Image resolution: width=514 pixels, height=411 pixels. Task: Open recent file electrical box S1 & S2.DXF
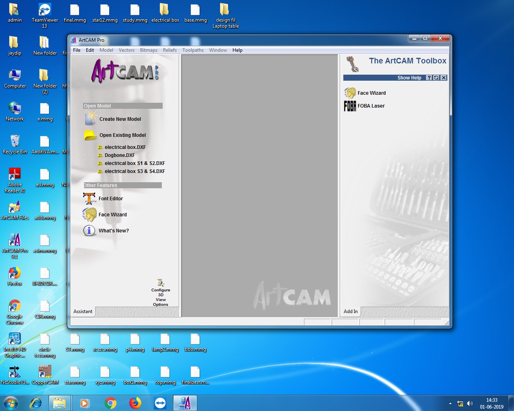click(x=135, y=163)
